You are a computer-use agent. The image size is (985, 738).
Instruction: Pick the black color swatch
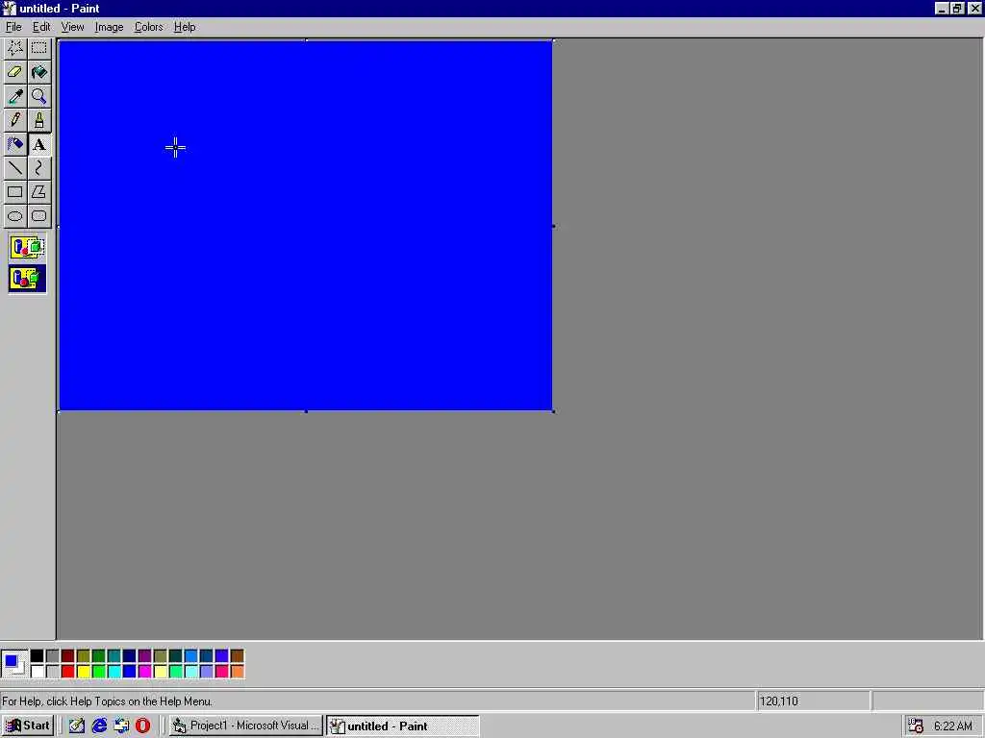38,655
